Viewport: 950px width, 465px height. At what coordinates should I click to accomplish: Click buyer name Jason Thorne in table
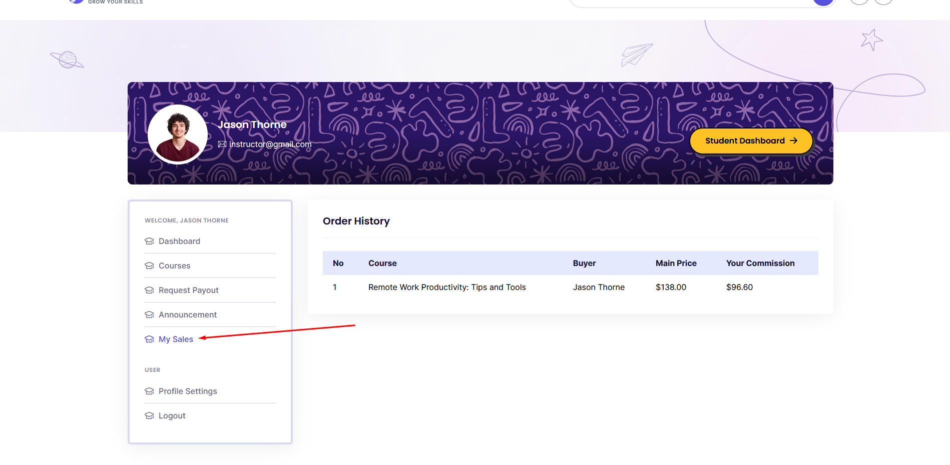599,287
